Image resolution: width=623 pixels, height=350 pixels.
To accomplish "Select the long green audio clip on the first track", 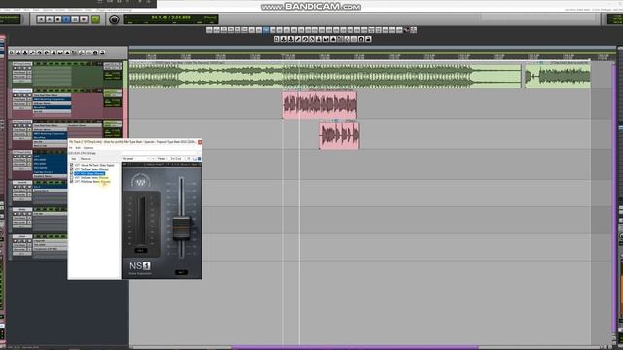I will (325, 75).
